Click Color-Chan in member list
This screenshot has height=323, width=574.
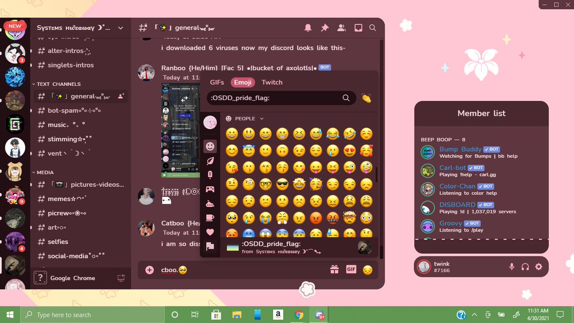[482, 189]
